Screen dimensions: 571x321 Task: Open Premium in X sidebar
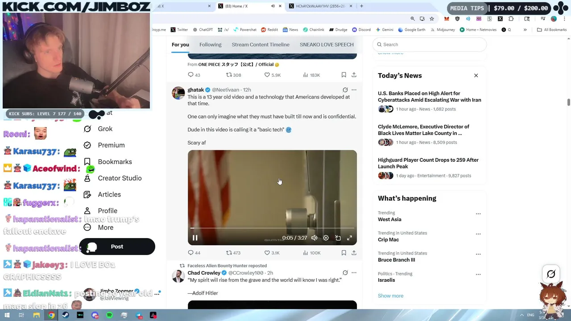104,145
